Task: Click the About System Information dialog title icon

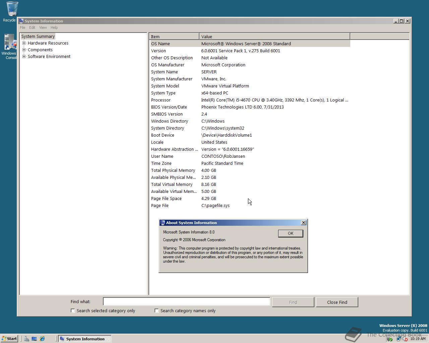Action: [x=163, y=223]
